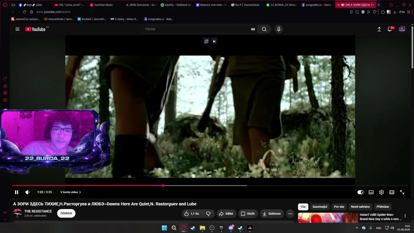The width and height of the screenshot is (414, 233).
Task: Show hidden system tray icons
Action: click(357, 228)
